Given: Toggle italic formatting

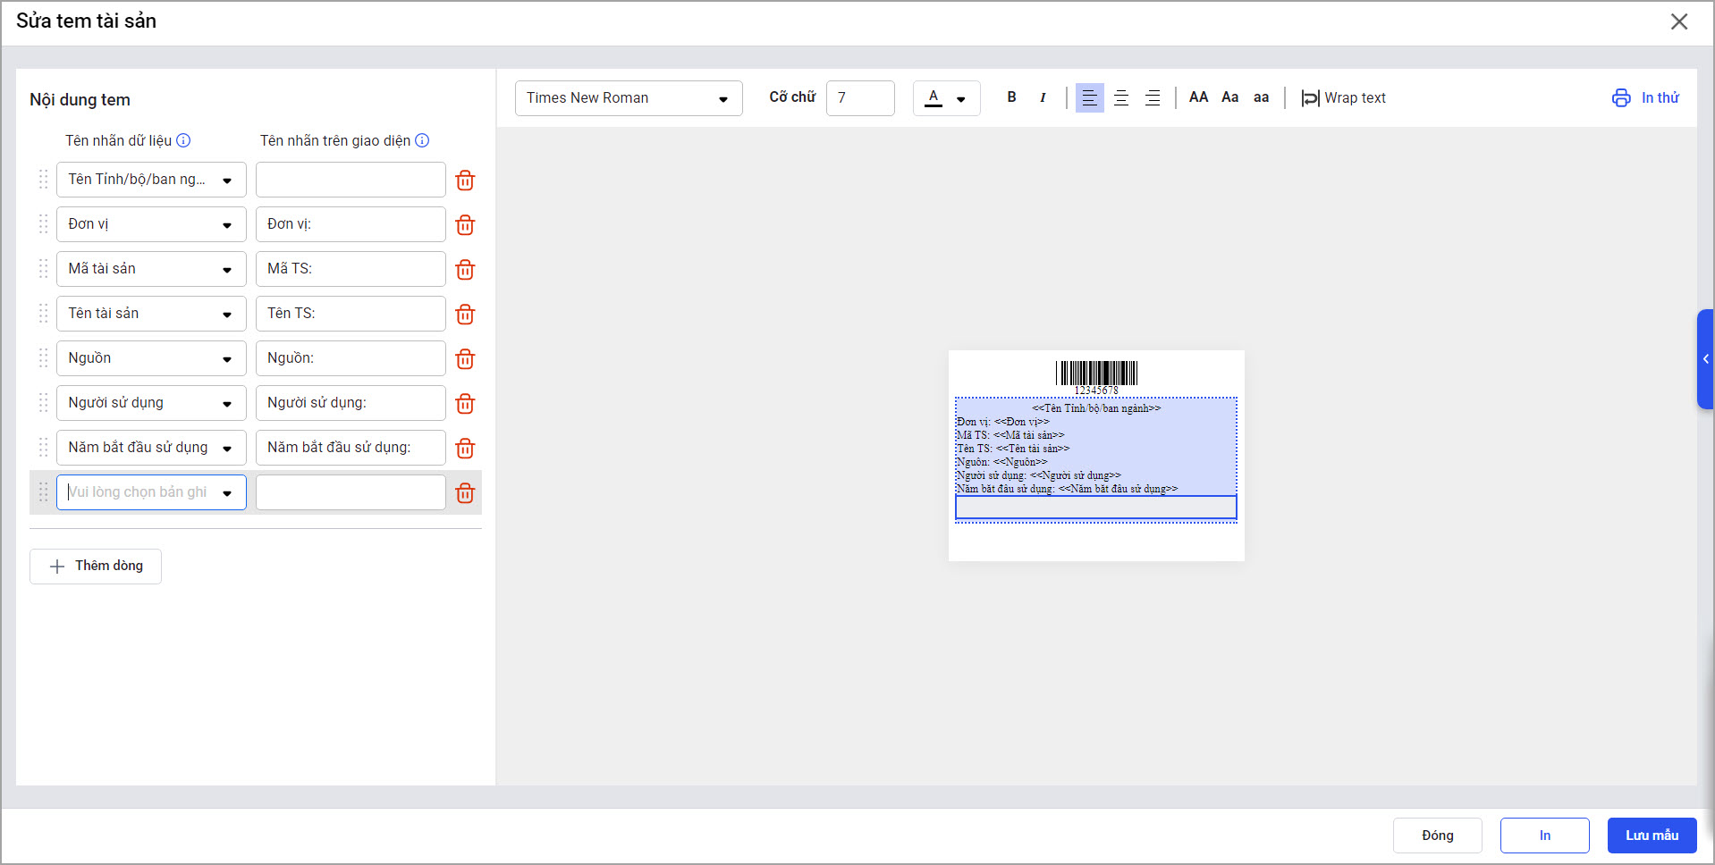Looking at the screenshot, I should pos(1043,97).
